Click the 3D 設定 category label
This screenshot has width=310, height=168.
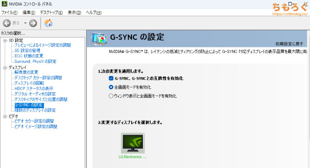[x=16, y=40]
